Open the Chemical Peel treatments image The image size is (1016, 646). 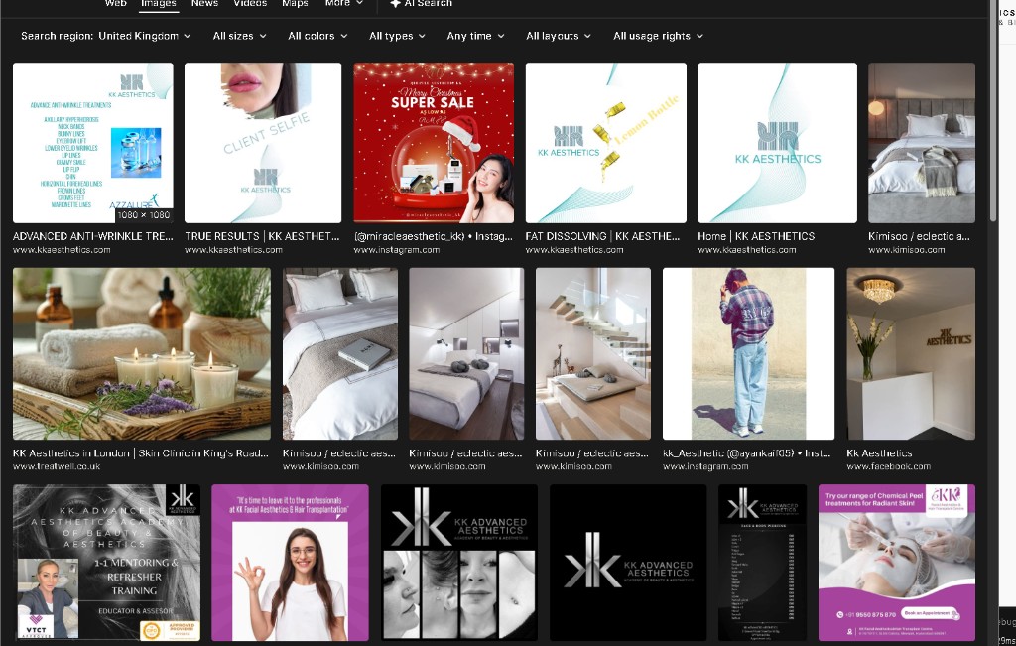[x=897, y=563]
